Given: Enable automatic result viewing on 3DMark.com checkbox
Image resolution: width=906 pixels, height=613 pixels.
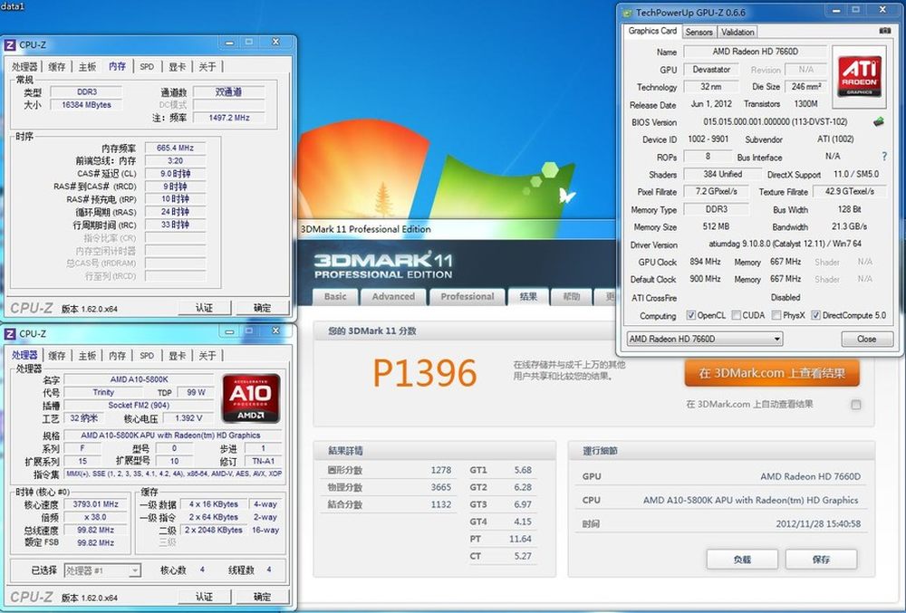Looking at the screenshot, I should 856,405.
